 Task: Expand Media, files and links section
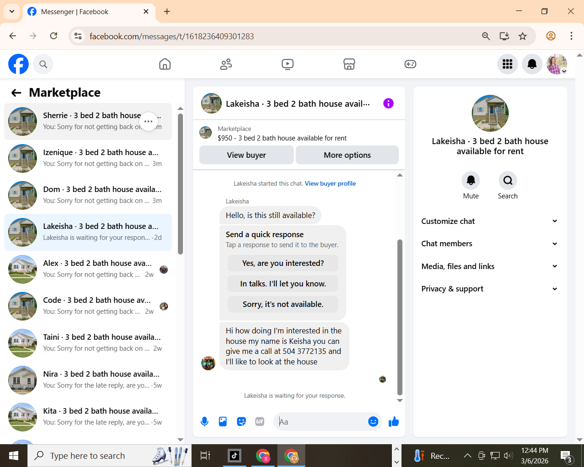[490, 266]
